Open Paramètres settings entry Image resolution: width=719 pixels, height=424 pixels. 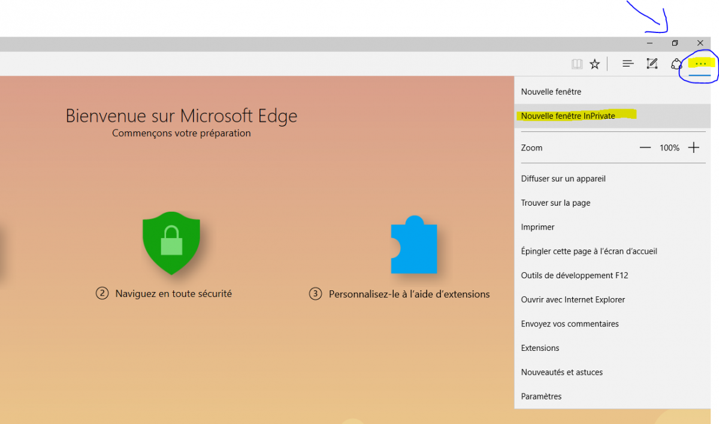pos(541,396)
